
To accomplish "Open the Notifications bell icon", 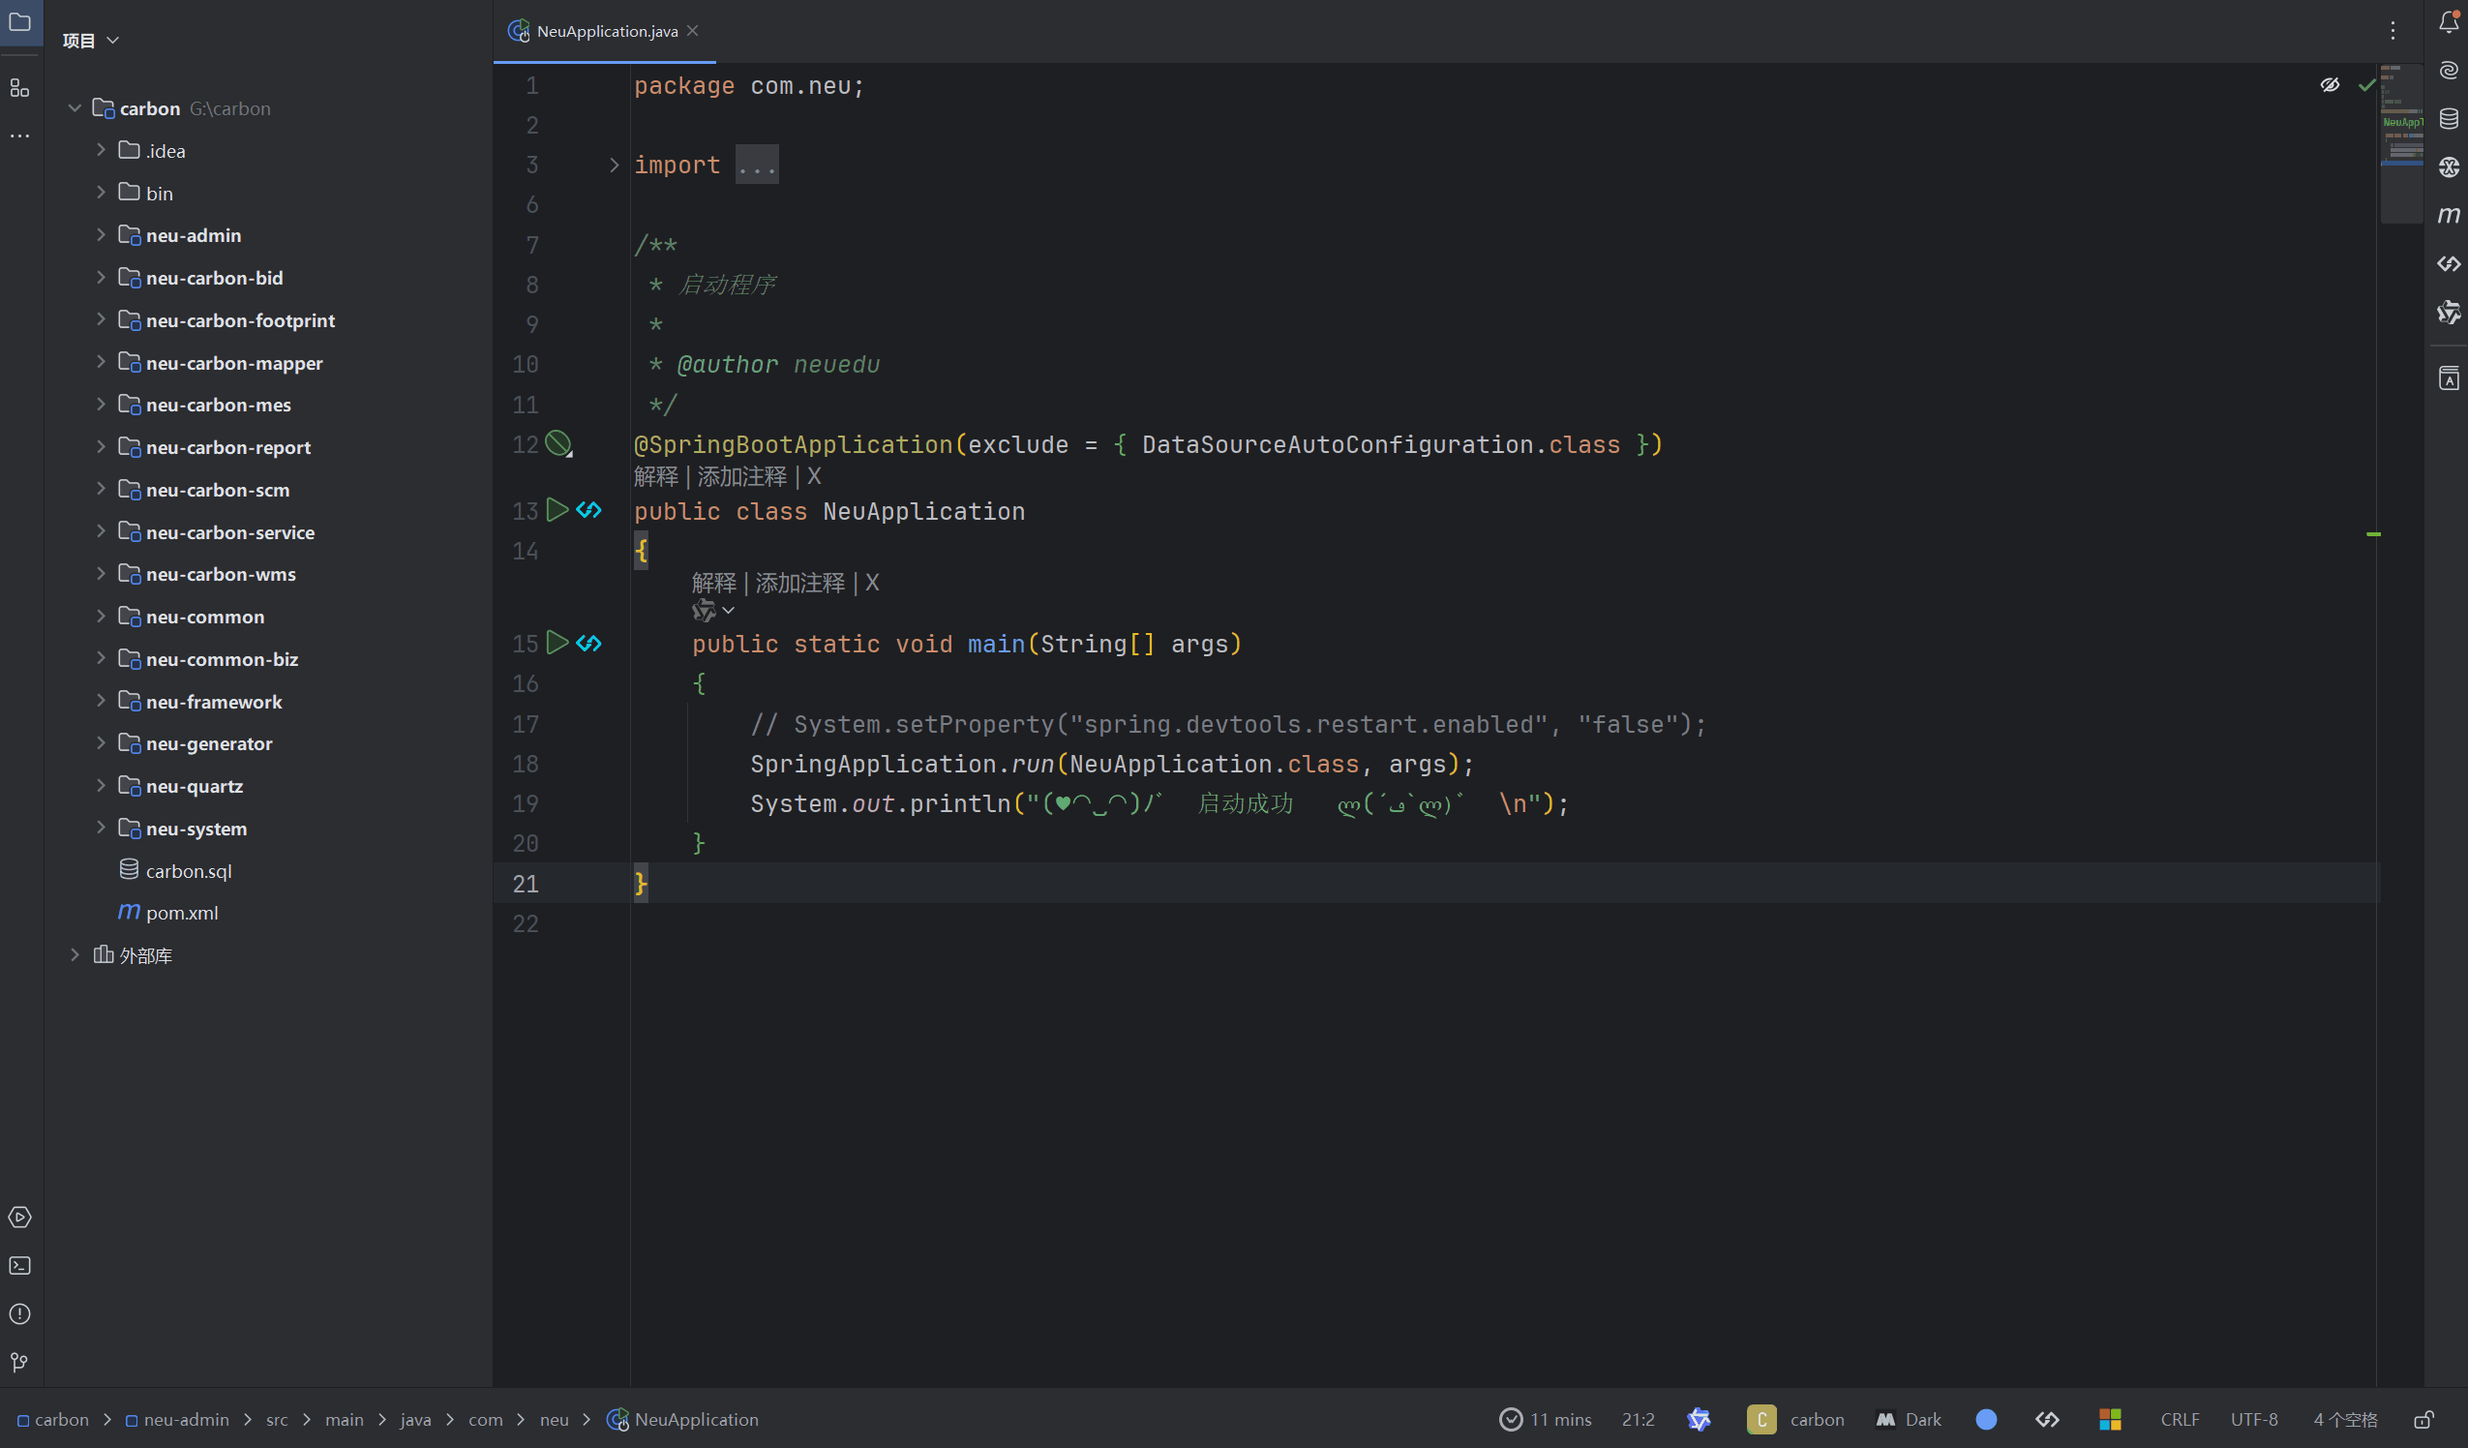I will coord(2449,22).
